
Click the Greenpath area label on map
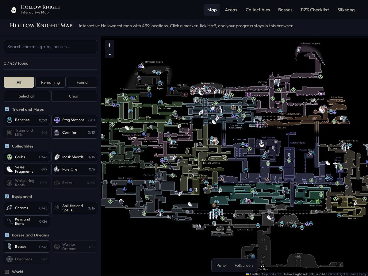point(165,108)
